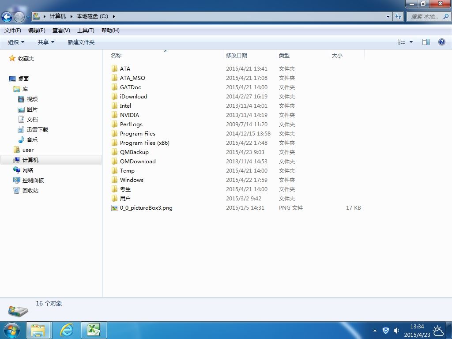
Task: Open the address bar history dropdown
Action: pos(388,17)
